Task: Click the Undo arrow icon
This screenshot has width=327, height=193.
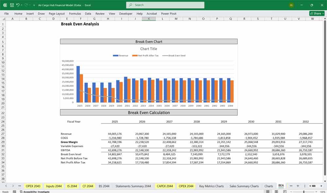Action: (18, 5)
